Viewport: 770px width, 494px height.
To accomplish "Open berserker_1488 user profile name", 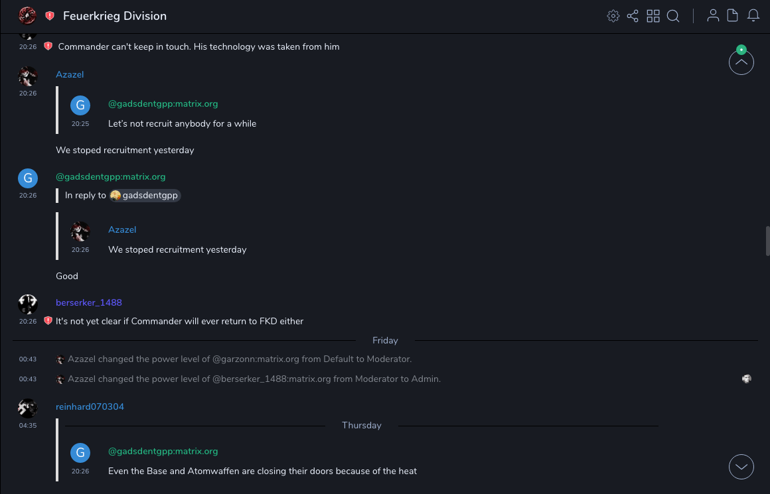I will [89, 302].
